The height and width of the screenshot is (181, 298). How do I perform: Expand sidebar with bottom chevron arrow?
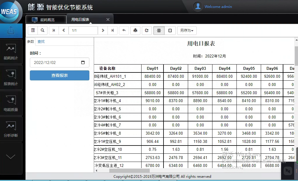11,157
